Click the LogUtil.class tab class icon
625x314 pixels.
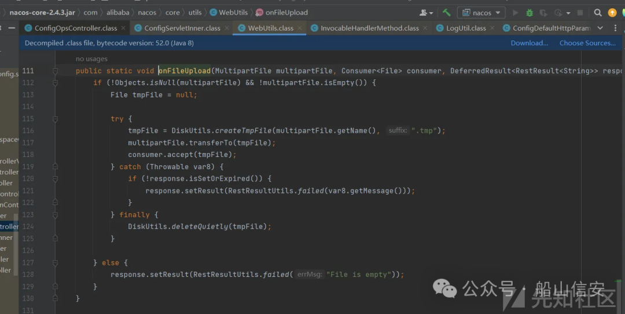(x=440, y=28)
